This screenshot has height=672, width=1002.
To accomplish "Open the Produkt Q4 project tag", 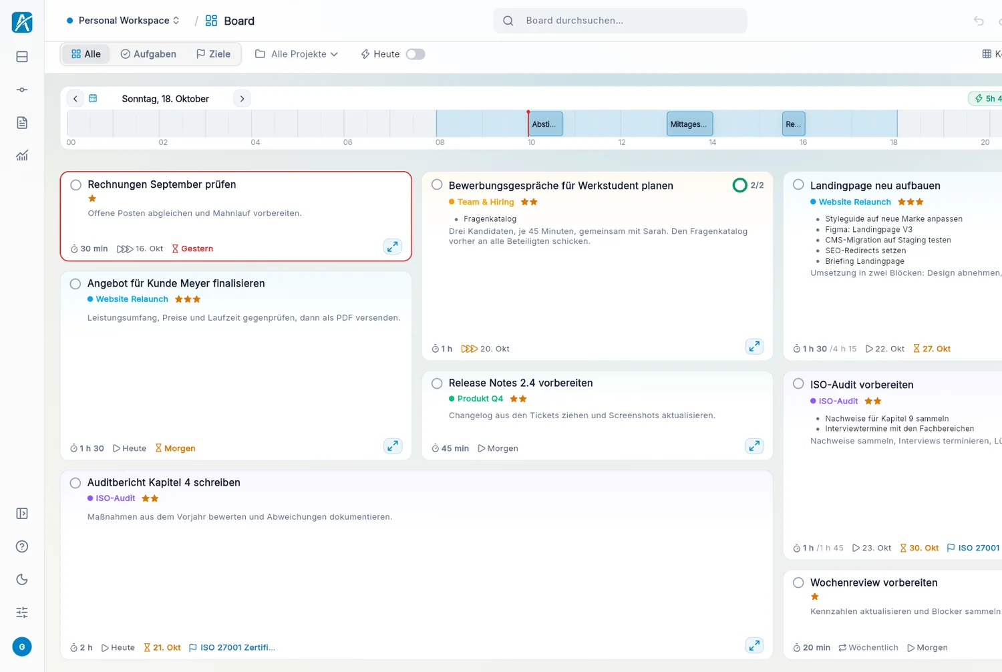I will coord(476,399).
